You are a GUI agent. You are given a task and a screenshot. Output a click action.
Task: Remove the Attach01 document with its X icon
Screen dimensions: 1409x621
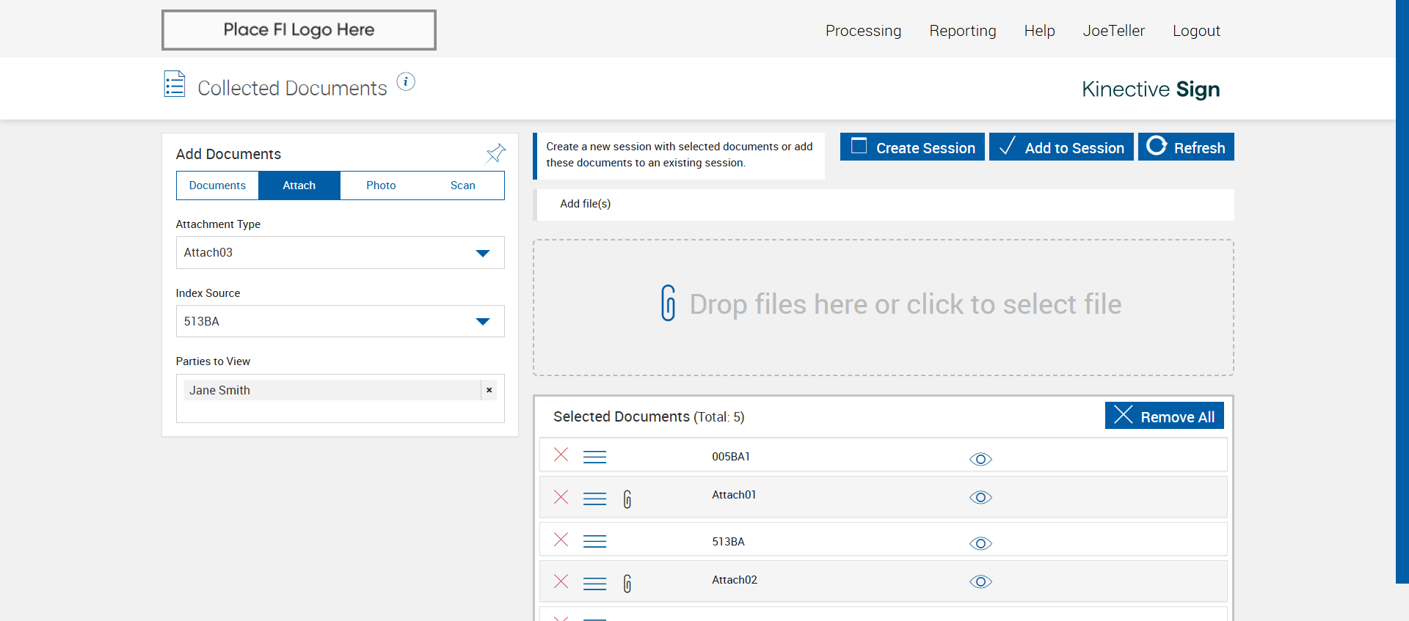point(561,497)
